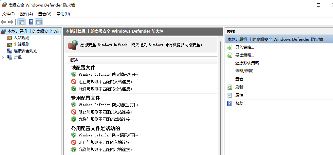Select 出站规则 in the tree
The width and height of the screenshot is (333, 155).
[22, 45]
